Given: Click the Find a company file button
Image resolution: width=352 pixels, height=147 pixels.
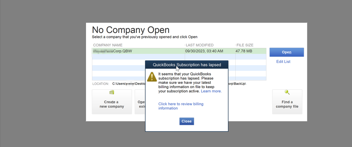Looking at the screenshot, I should 287,102.
